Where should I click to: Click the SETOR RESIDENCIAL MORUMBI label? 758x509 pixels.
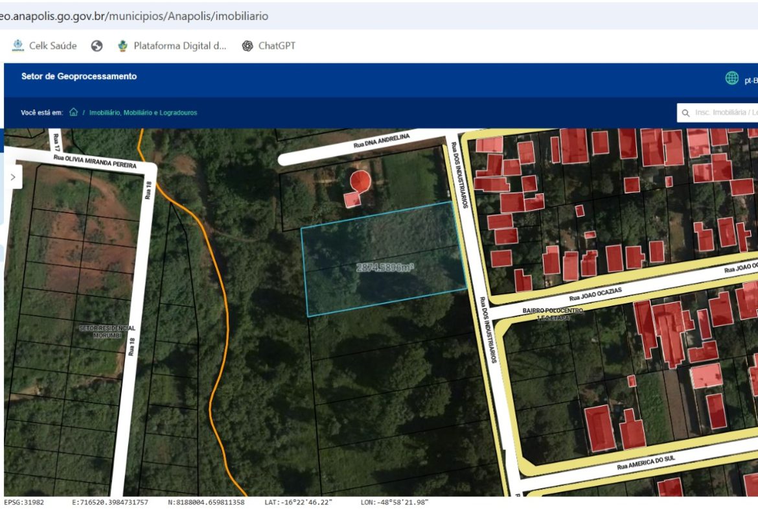(107, 331)
